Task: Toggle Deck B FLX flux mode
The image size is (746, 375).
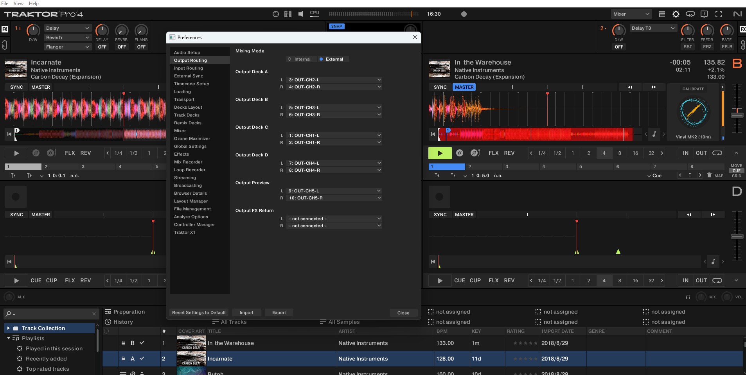Action: 494,153
